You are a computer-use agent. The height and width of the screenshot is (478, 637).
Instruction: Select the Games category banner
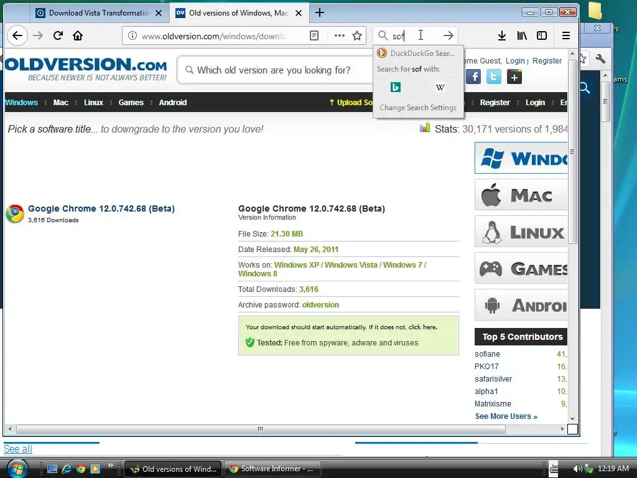(x=521, y=268)
